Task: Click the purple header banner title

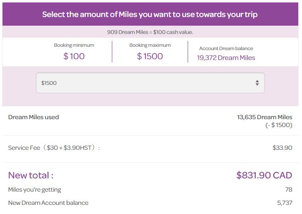Action: click(150, 14)
